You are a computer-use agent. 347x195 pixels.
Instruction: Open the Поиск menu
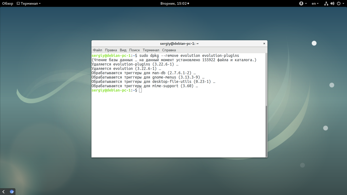[134, 50]
